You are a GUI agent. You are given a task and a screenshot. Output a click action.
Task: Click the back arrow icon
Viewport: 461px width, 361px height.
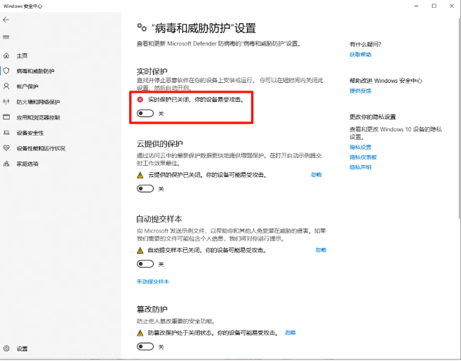point(6,20)
